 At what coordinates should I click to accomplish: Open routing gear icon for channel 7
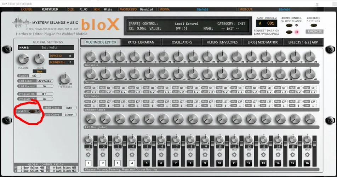point(176,155)
